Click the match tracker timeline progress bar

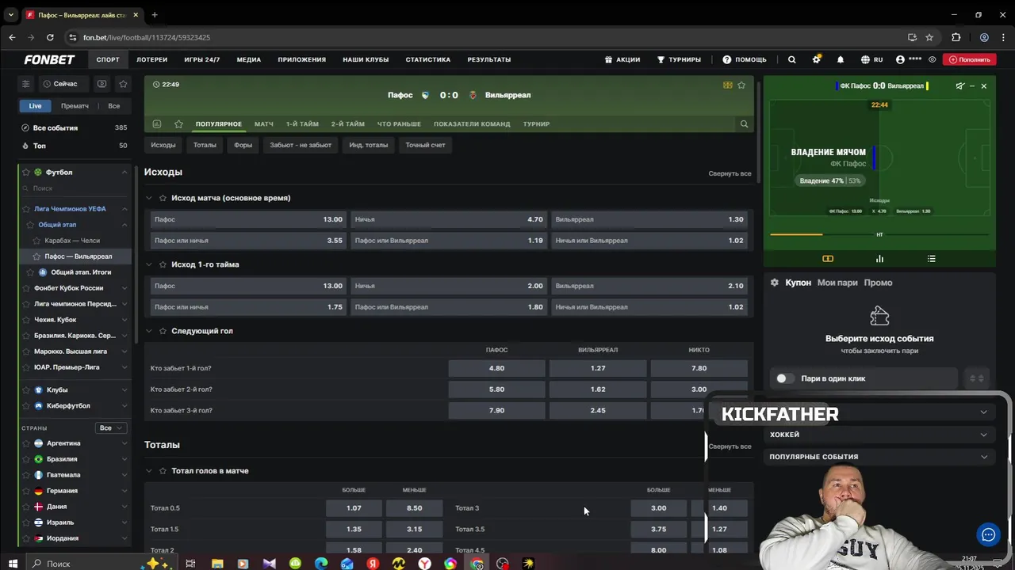879,234
